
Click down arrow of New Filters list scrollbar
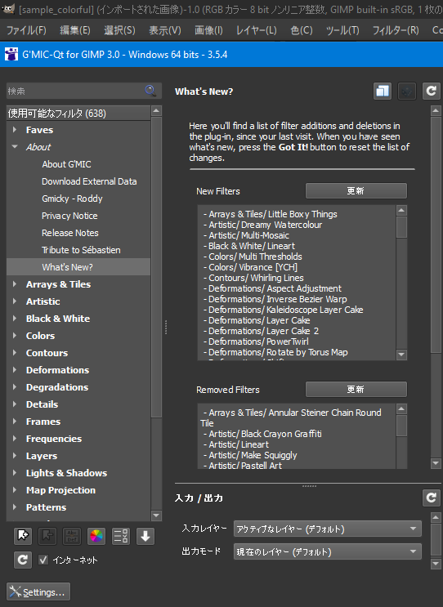point(401,355)
